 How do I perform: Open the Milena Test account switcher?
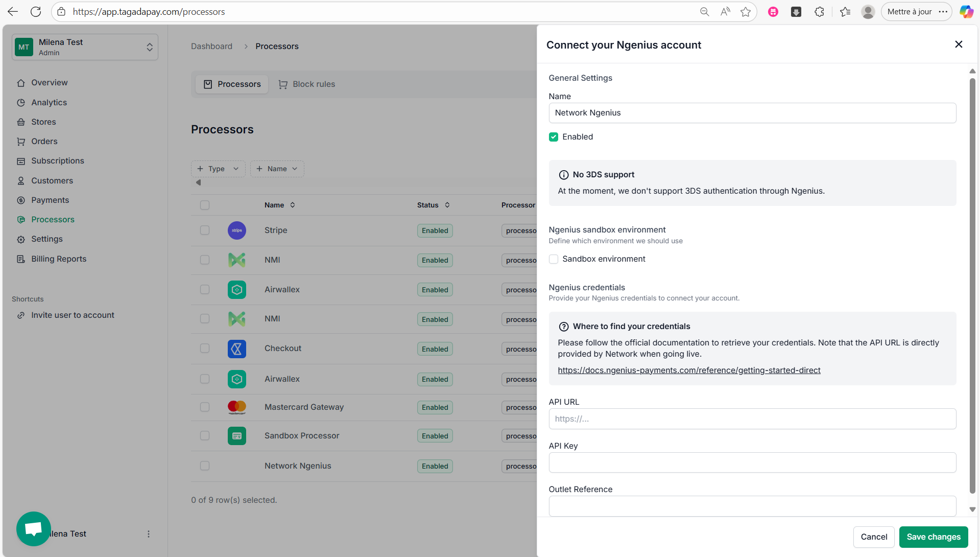tap(85, 47)
